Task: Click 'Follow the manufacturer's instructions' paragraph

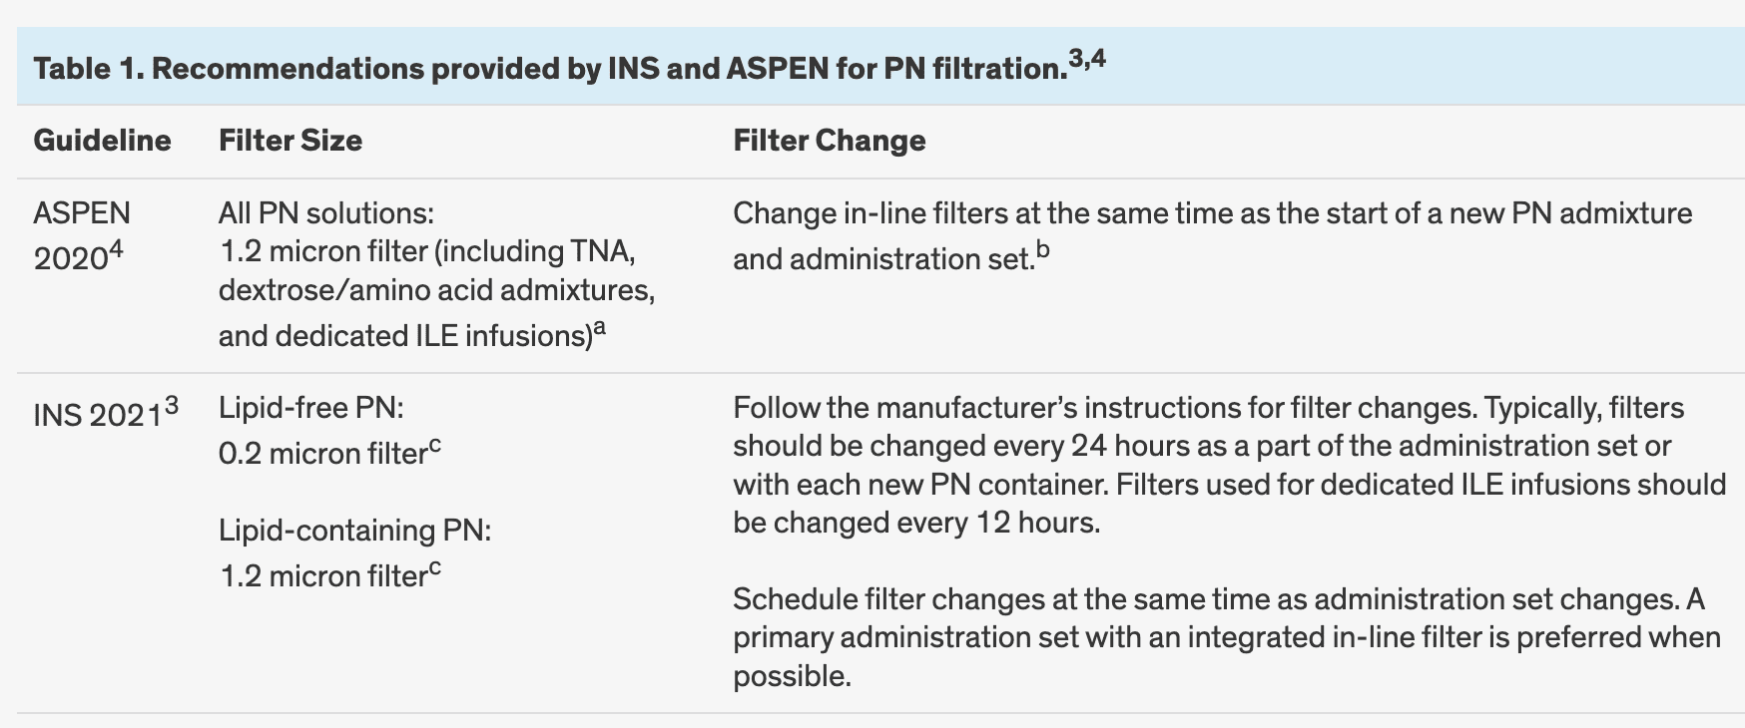Action: click(x=1229, y=465)
